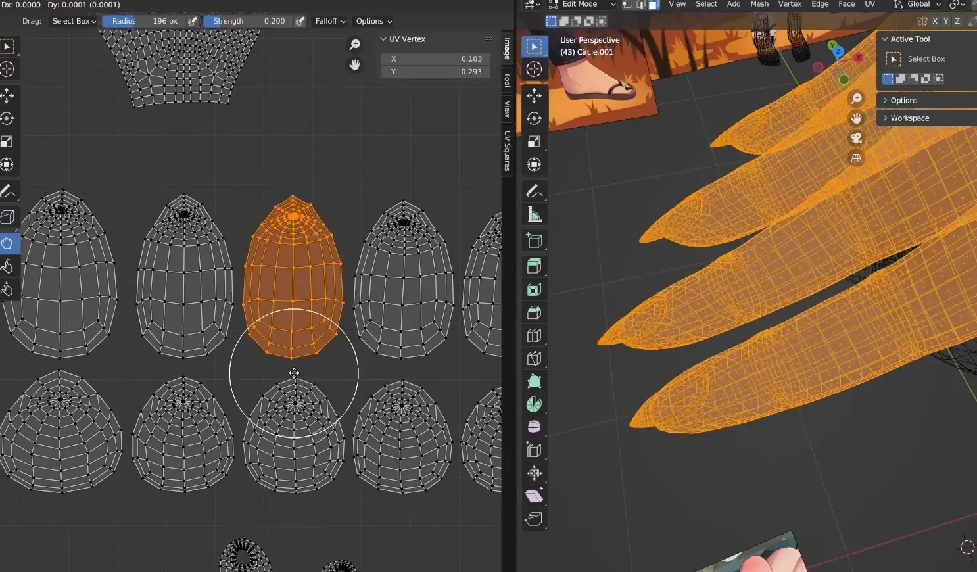Image resolution: width=977 pixels, height=572 pixels.
Task: Open the Falloff dropdown
Action: click(x=330, y=21)
